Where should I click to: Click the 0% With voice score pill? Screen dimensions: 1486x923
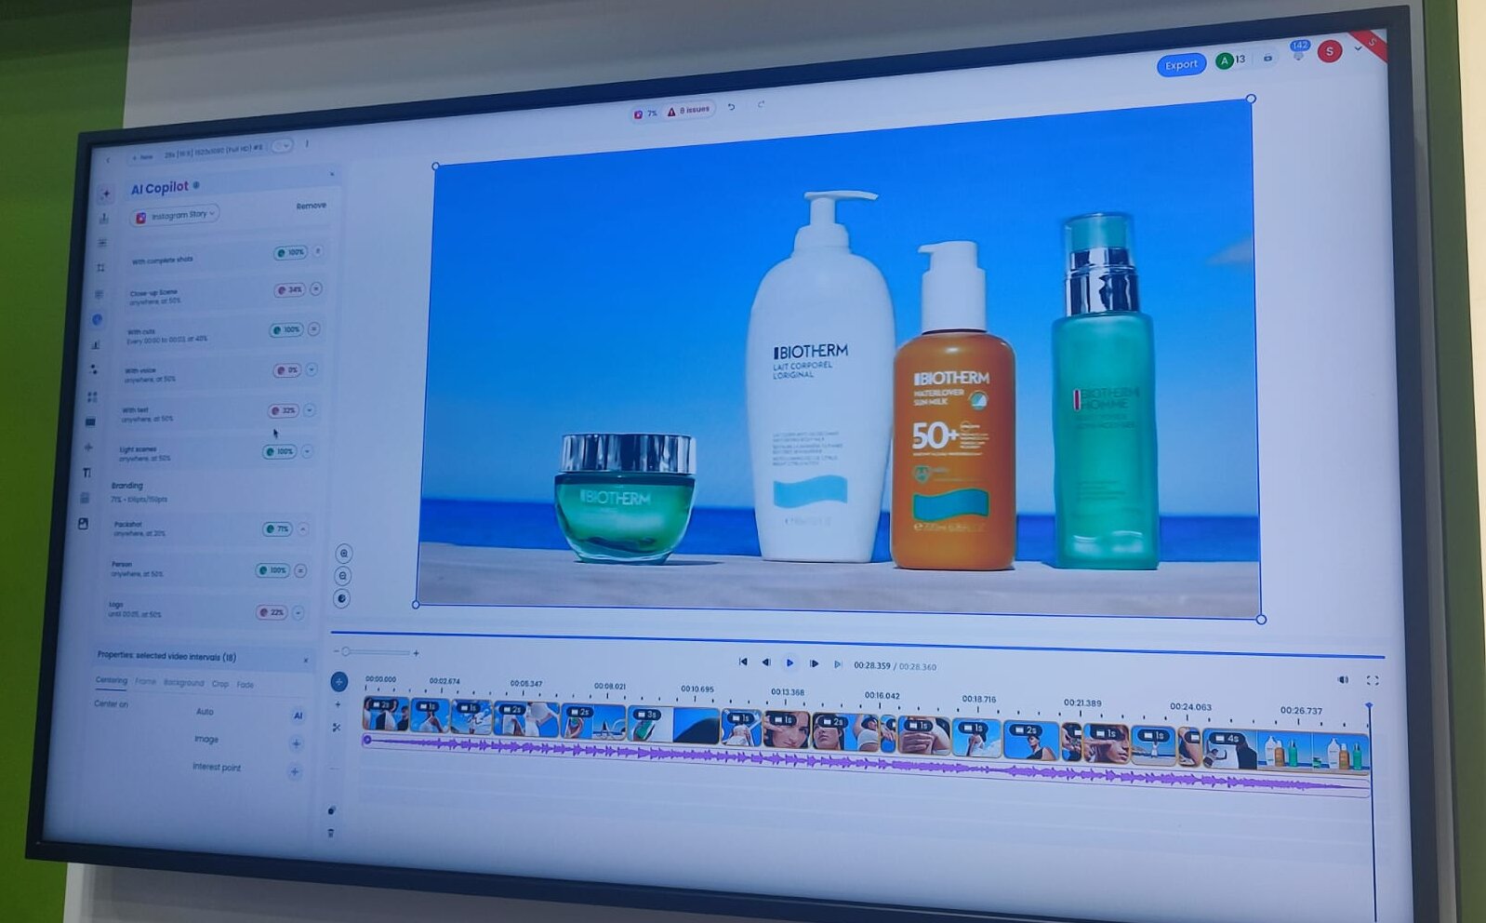point(286,370)
